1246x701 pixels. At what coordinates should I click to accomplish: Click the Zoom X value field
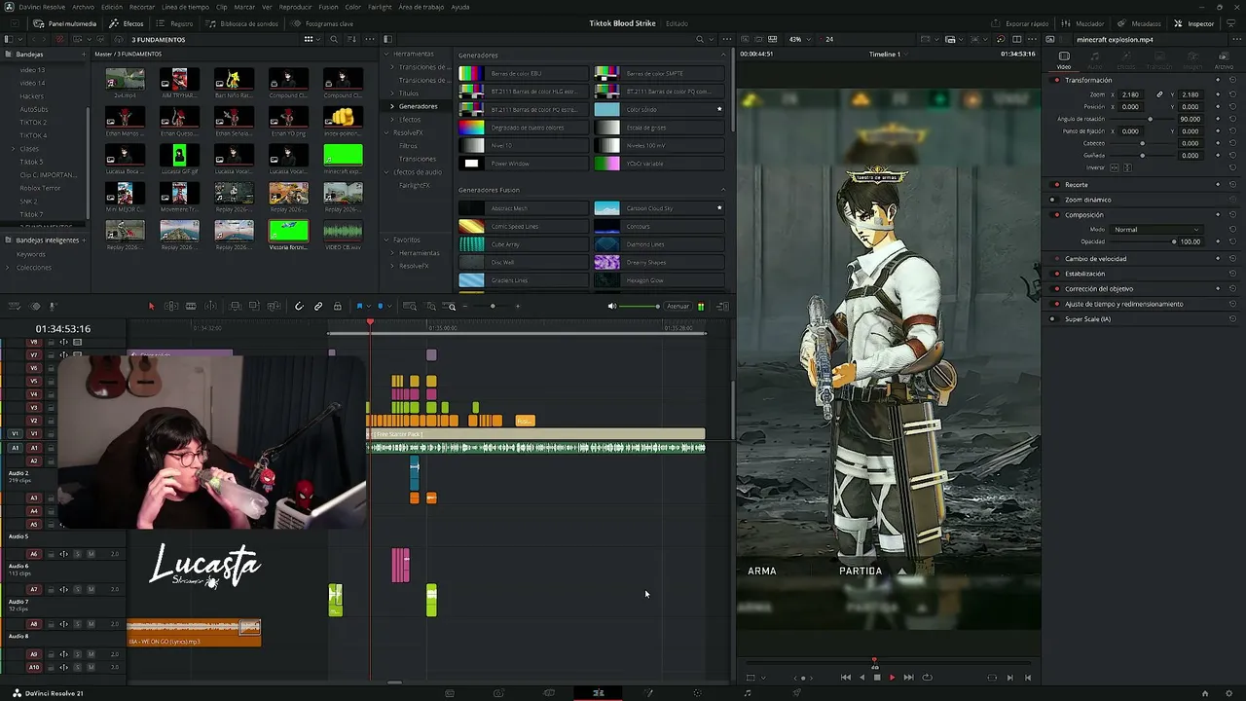[1130, 94]
